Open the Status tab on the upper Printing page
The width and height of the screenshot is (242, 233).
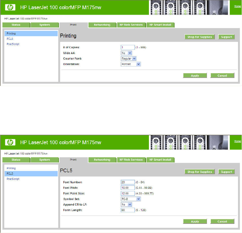point(16,25)
